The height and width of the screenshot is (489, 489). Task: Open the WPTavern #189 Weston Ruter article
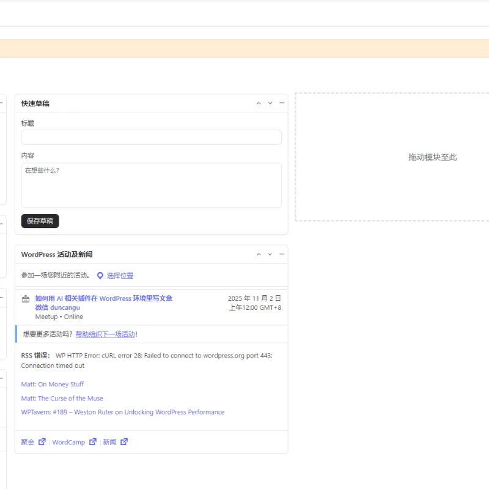(123, 412)
